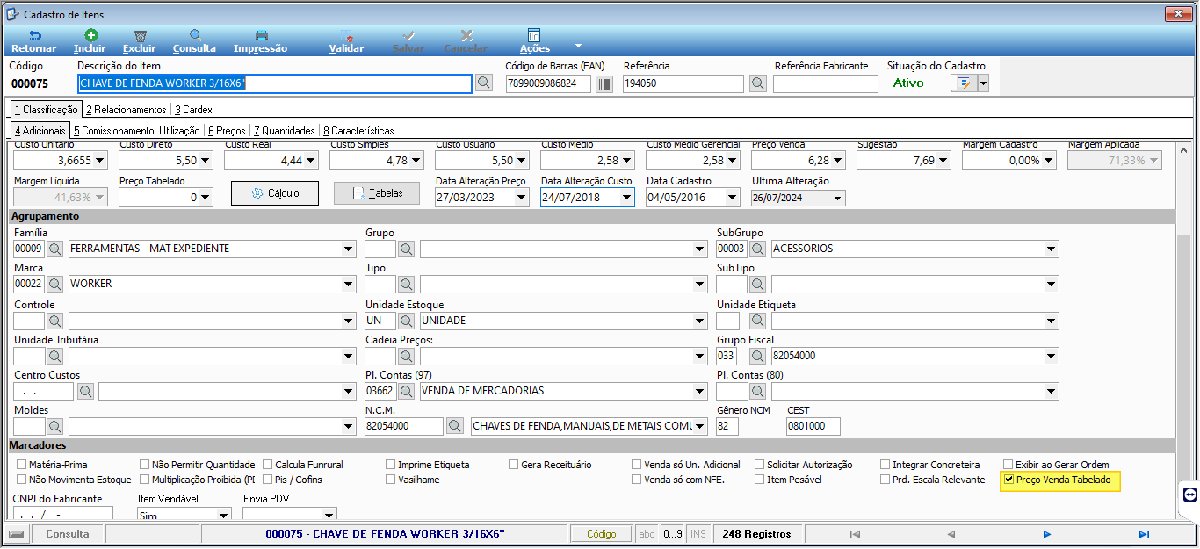The height and width of the screenshot is (549, 1200).
Task: Click the Referência Fabricante input field
Action: pos(826,83)
